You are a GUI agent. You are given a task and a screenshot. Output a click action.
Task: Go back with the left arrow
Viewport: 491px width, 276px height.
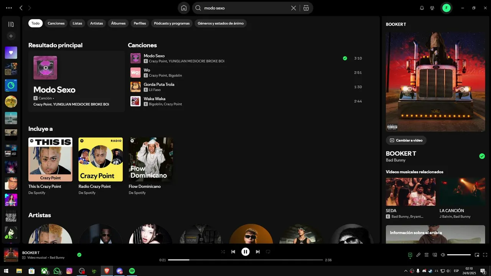coord(21,8)
